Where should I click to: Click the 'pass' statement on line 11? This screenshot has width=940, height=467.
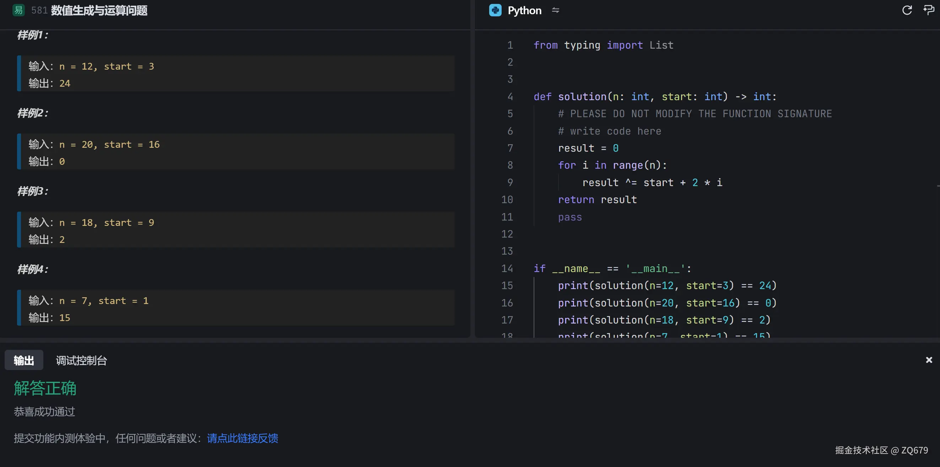pos(569,217)
